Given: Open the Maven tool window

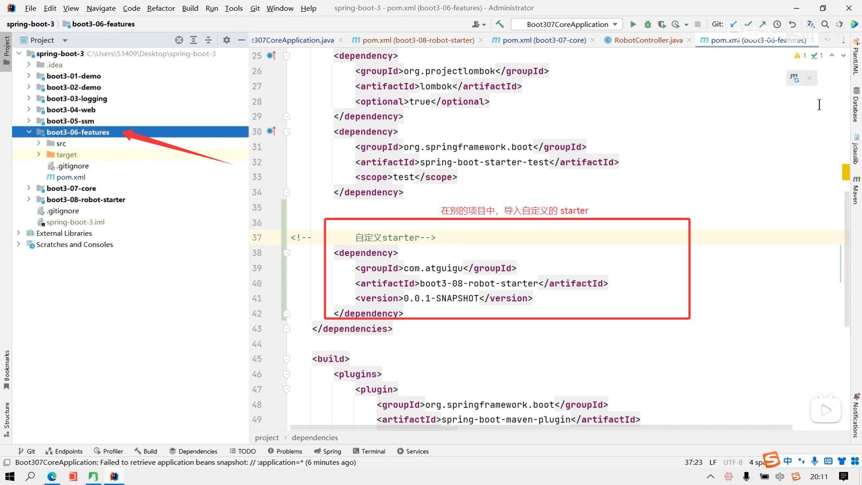Looking at the screenshot, I should [x=856, y=190].
